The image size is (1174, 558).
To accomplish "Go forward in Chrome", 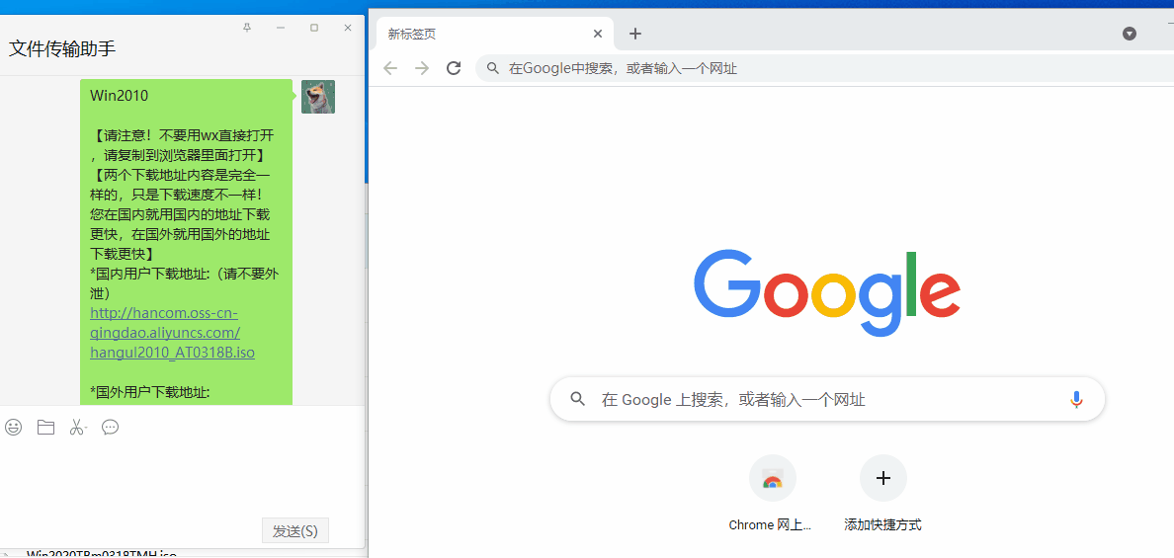I will coord(422,68).
